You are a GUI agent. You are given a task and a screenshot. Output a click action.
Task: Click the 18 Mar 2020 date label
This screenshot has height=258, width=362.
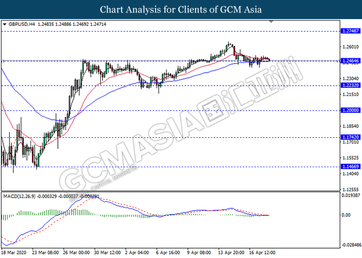point(14,253)
